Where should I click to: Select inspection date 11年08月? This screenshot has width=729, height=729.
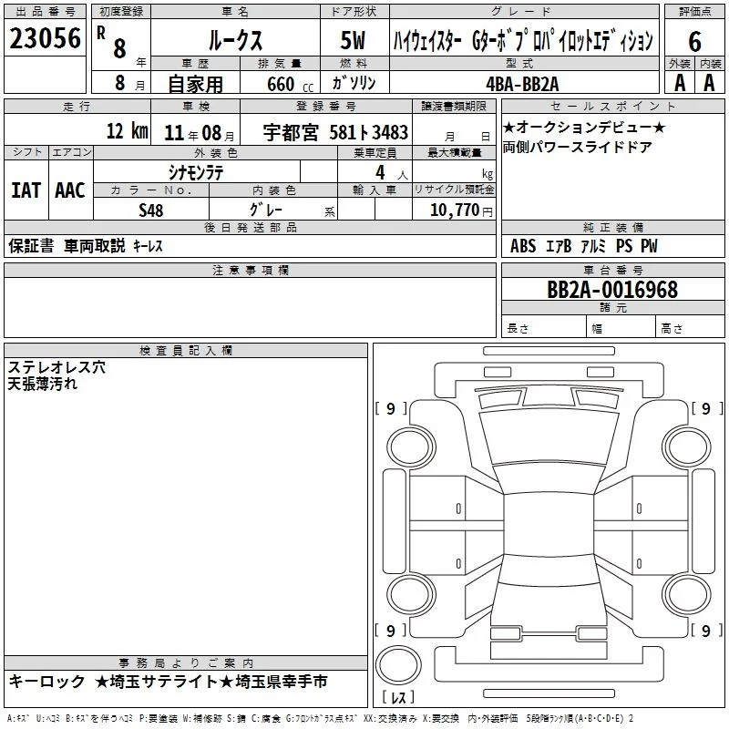(200, 133)
